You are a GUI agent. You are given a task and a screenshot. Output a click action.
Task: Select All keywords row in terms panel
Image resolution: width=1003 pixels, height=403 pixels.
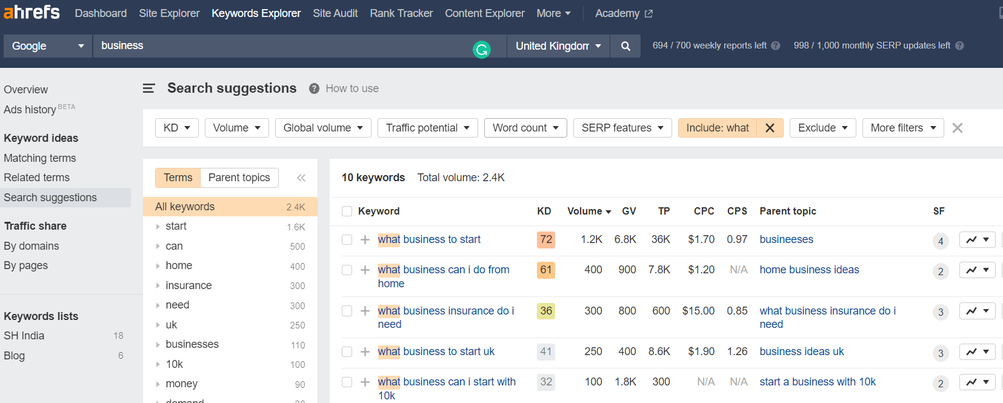point(230,207)
